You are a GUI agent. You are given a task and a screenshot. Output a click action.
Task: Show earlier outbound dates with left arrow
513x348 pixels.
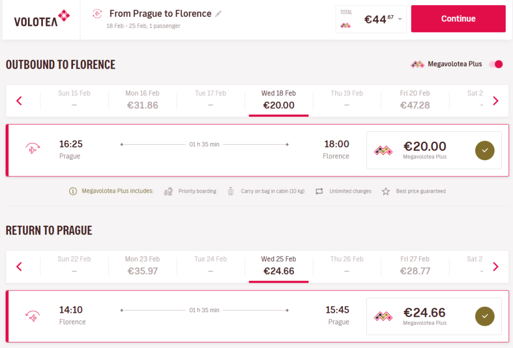pyautogui.click(x=19, y=101)
